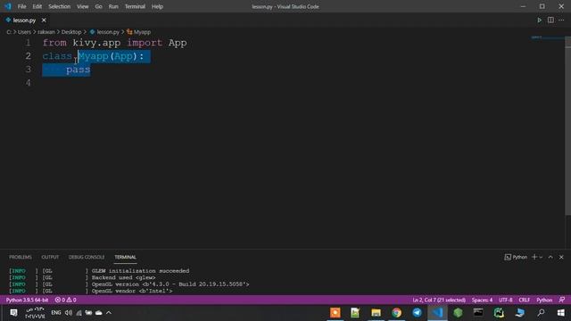Image resolution: width=571 pixels, height=321 pixels.
Task: Open the Help menu
Action: (157, 6)
